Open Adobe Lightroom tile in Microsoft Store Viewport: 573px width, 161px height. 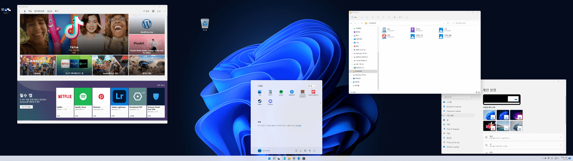pos(120,103)
